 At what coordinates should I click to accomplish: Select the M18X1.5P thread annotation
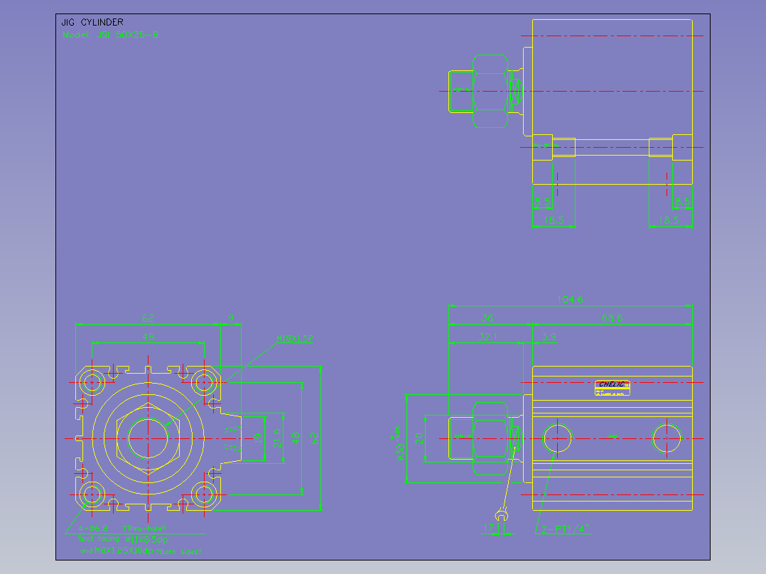295,339
